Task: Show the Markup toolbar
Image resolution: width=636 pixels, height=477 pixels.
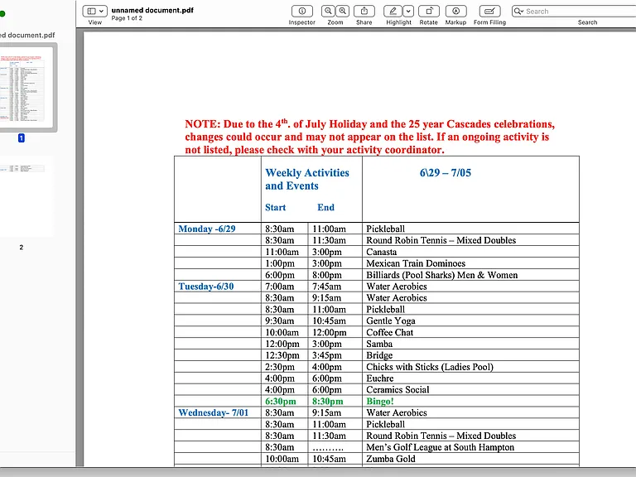Action: point(456,11)
